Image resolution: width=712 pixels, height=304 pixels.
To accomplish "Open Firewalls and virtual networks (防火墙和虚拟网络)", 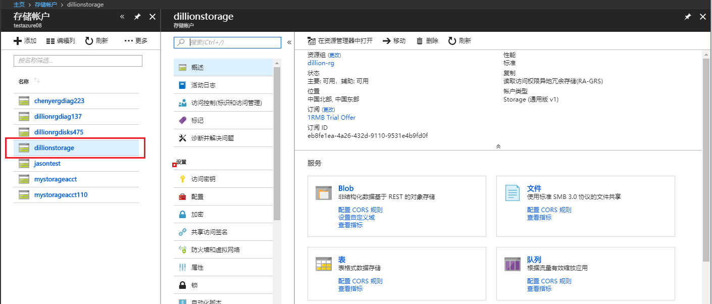I will click(215, 250).
